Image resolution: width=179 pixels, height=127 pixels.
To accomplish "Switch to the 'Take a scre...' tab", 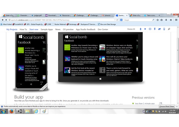I will tap(150, 15).
